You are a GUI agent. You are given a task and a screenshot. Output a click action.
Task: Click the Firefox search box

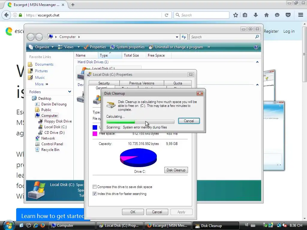pyautogui.click(x=201, y=15)
